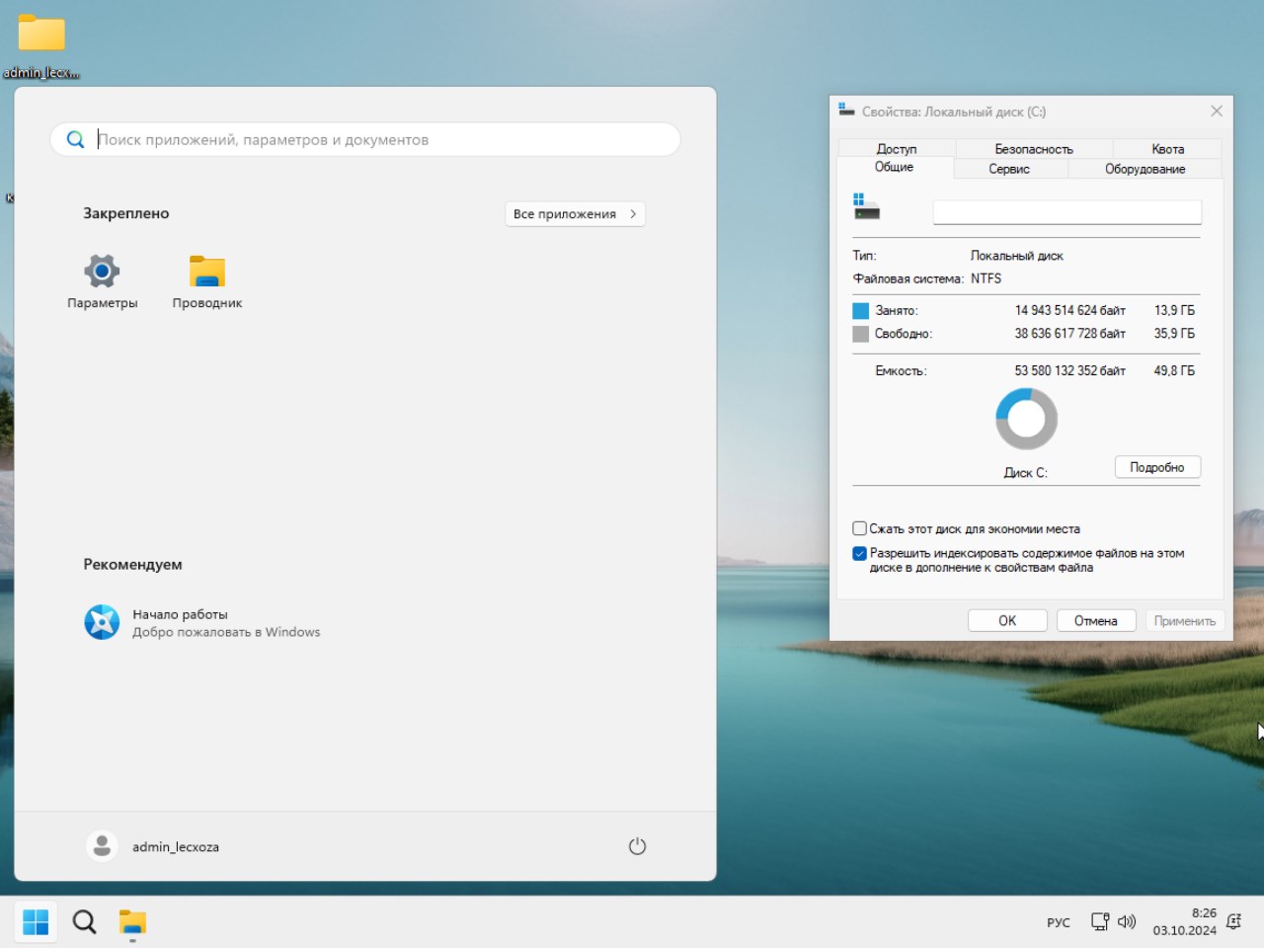This screenshot has width=1264, height=948.
Task: Open Search from the taskbar
Action: tap(84, 920)
